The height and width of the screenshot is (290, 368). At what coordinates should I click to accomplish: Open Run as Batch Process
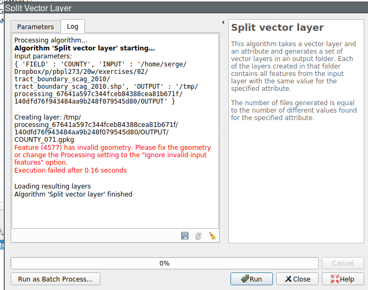click(55, 279)
